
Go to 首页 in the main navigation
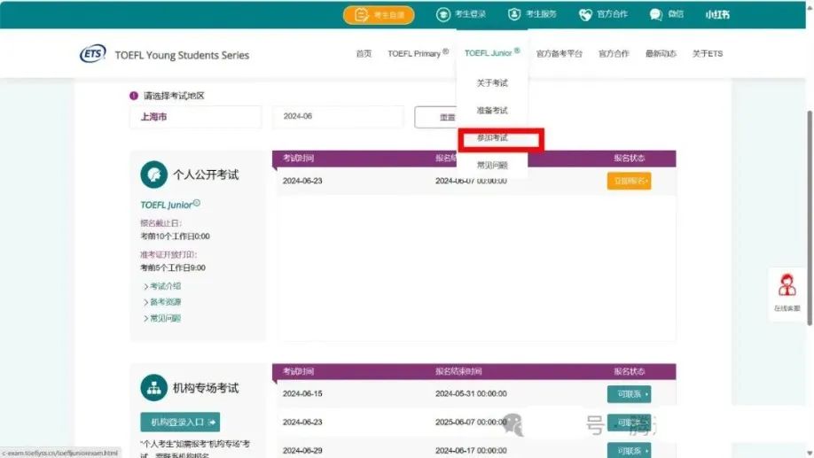click(364, 53)
